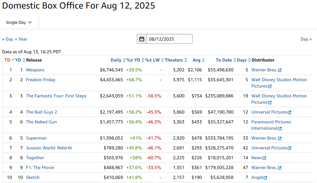Sort by Daily gross column
The image size is (317, 183).
pos(118,60)
